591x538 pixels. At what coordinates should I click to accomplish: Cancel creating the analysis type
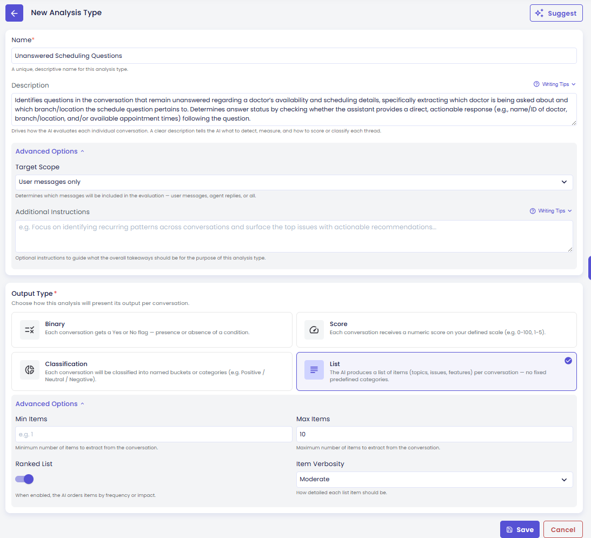click(563, 530)
